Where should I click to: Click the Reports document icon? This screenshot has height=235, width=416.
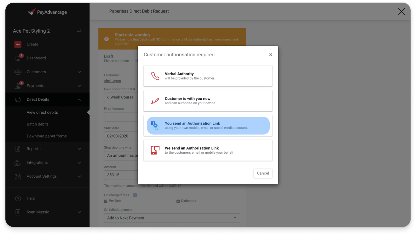point(18,149)
